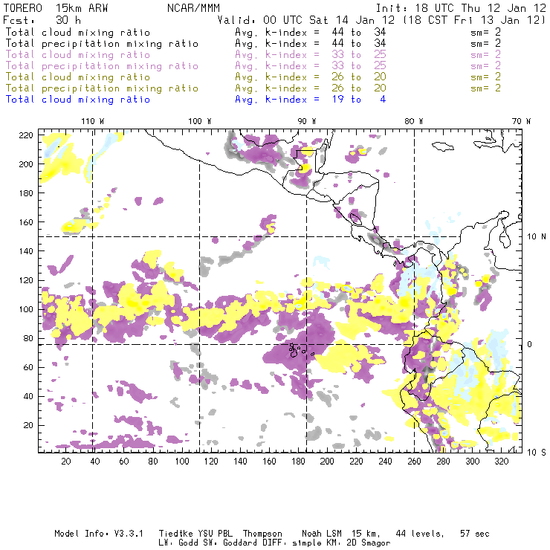Click the "Noah LSM" footer text
The image size is (550, 550).
click(x=322, y=534)
